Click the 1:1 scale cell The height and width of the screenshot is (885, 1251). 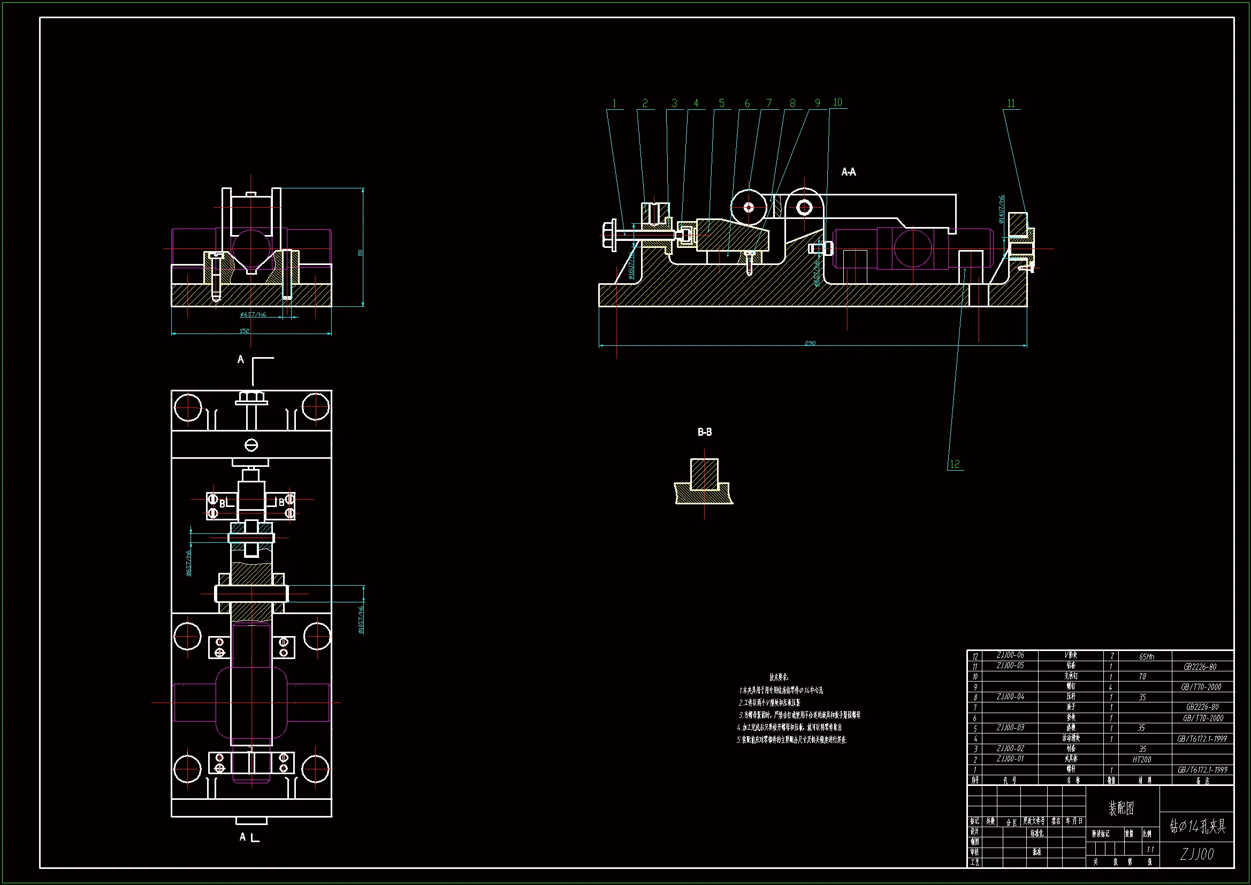coord(1150,850)
